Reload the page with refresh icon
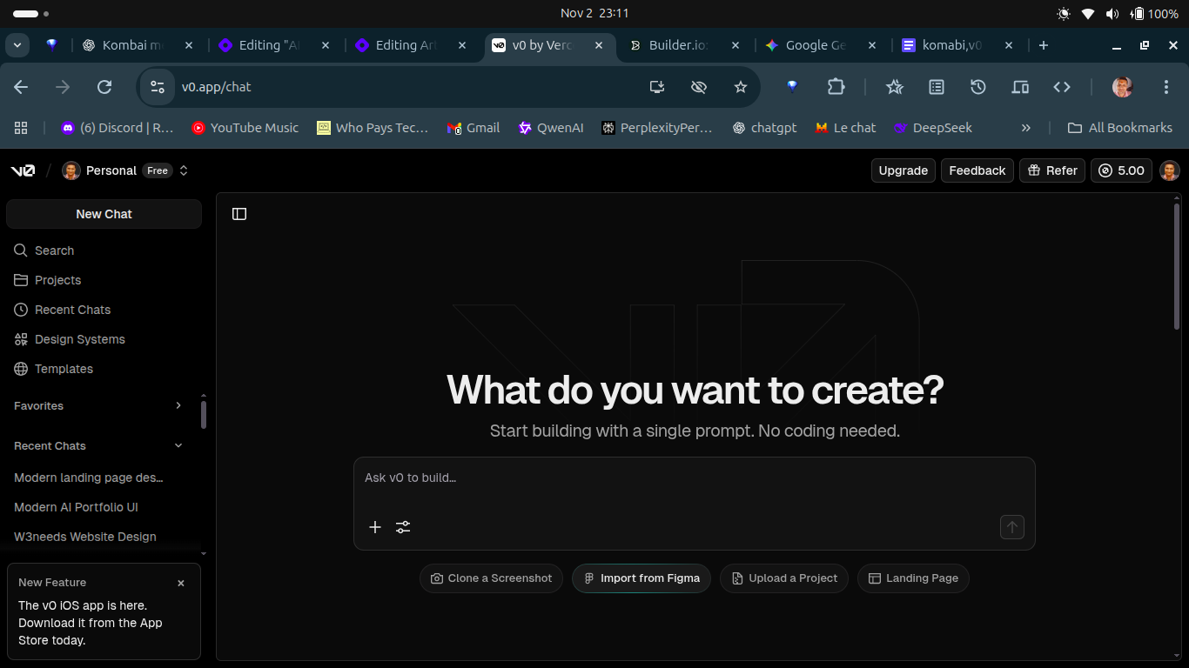 click(104, 87)
